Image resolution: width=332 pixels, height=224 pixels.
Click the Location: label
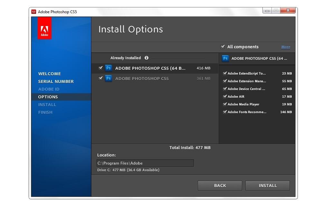107,155
